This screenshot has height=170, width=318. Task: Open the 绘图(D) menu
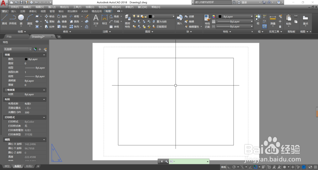90,7
